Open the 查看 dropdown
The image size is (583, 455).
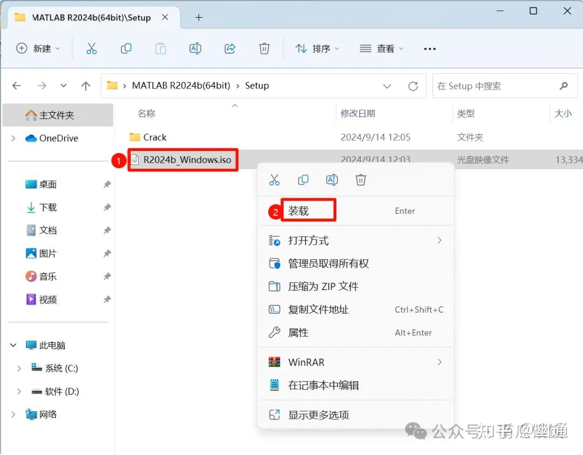[x=381, y=49]
